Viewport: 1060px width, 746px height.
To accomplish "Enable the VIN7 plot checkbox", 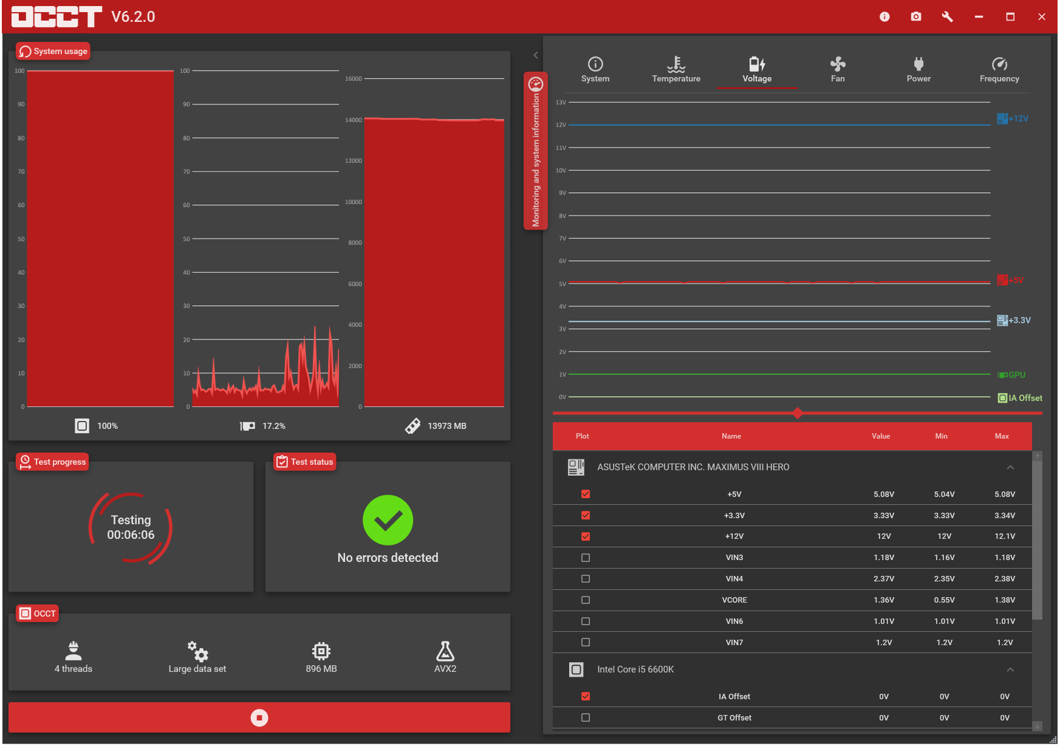I will (x=586, y=642).
